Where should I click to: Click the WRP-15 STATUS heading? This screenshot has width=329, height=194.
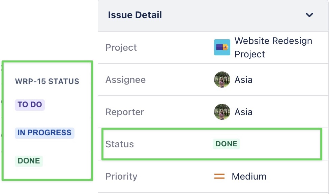click(x=47, y=81)
